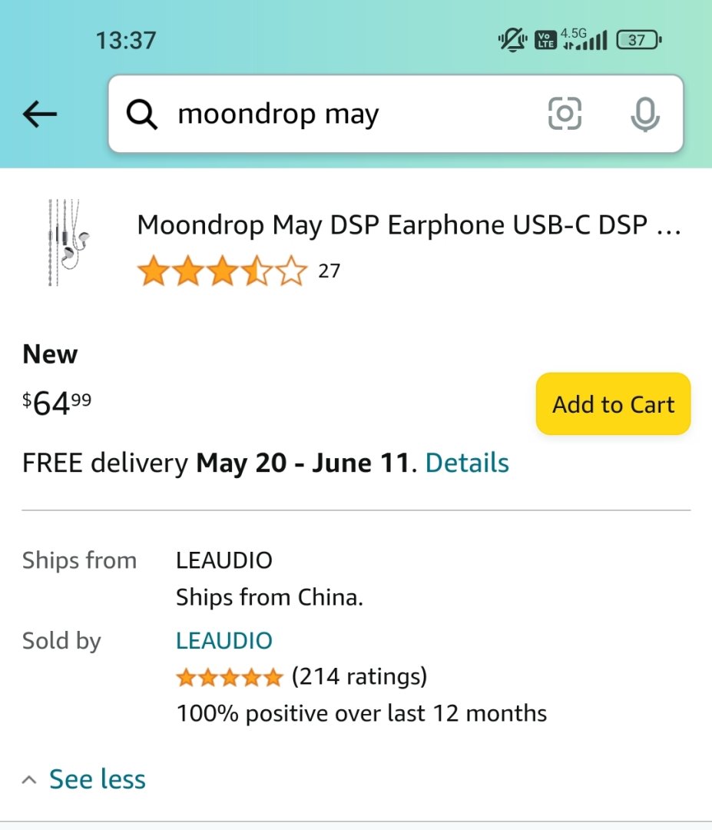Image resolution: width=712 pixels, height=830 pixels.
Task: Open Moondrop May DSP Earphone title
Action: tap(409, 225)
